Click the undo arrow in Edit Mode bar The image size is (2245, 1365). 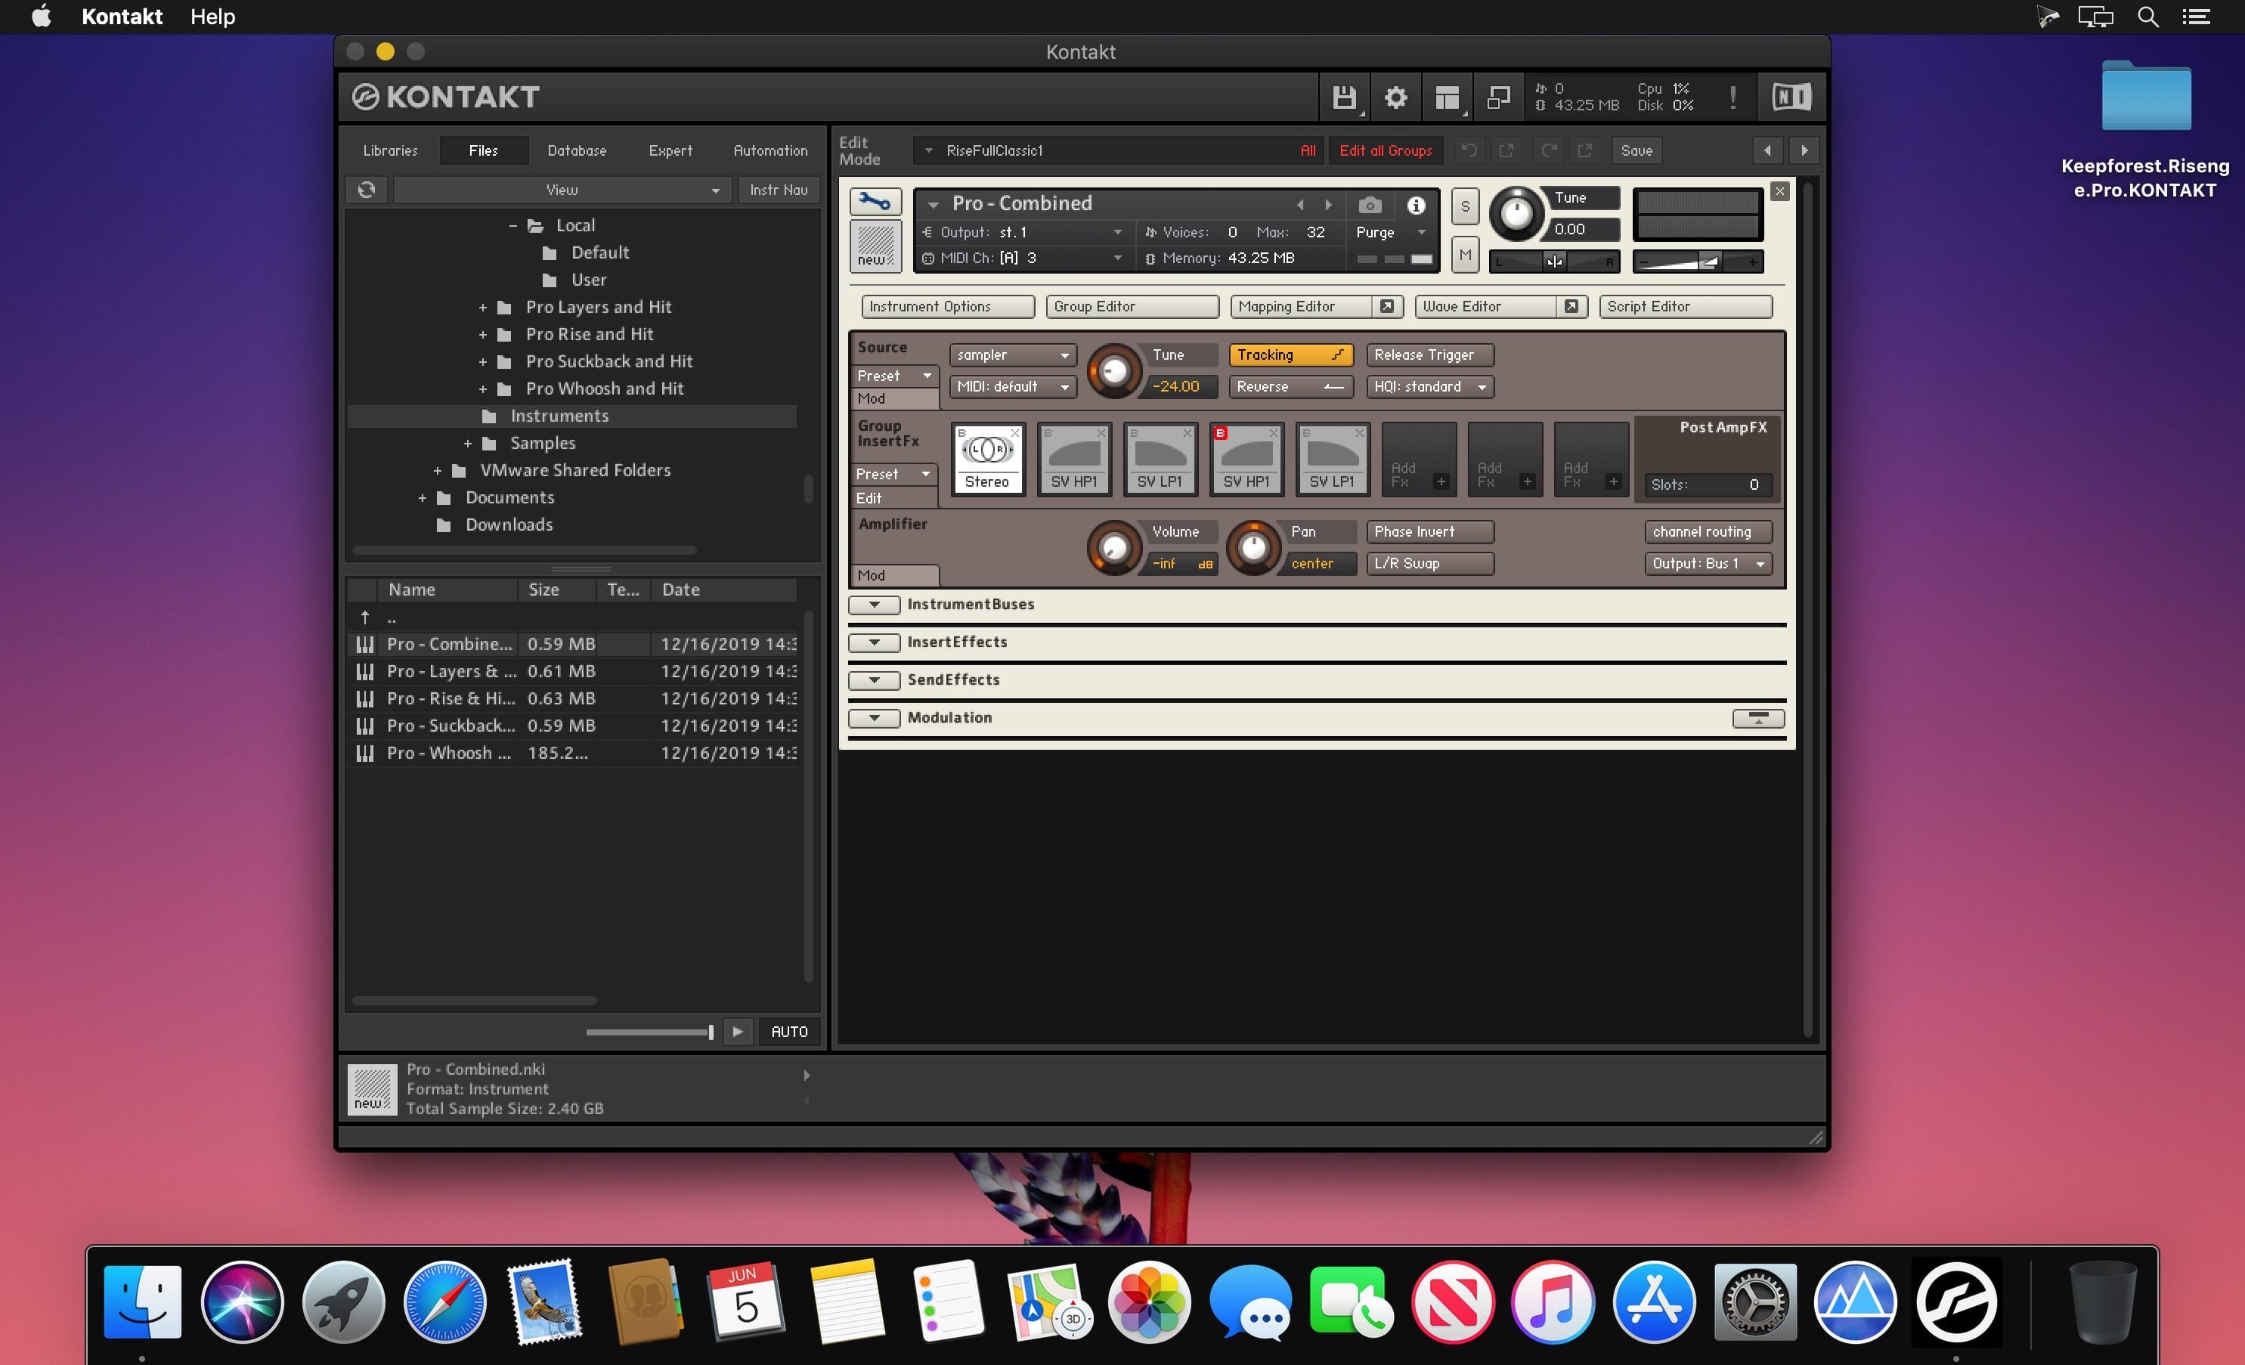[1469, 150]
